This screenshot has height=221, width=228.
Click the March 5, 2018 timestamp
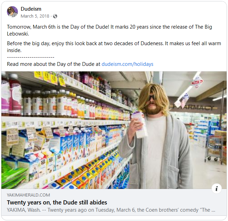coord(34,16)
